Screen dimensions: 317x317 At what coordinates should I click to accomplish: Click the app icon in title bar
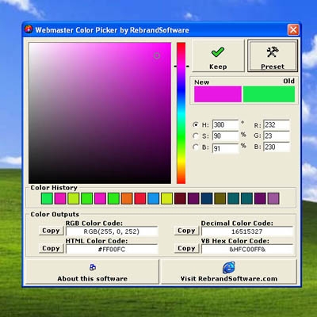pos(29,29)
